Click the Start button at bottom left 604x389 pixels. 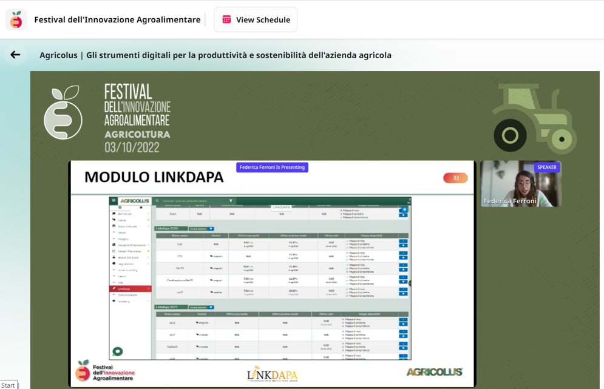click(8, 385)
